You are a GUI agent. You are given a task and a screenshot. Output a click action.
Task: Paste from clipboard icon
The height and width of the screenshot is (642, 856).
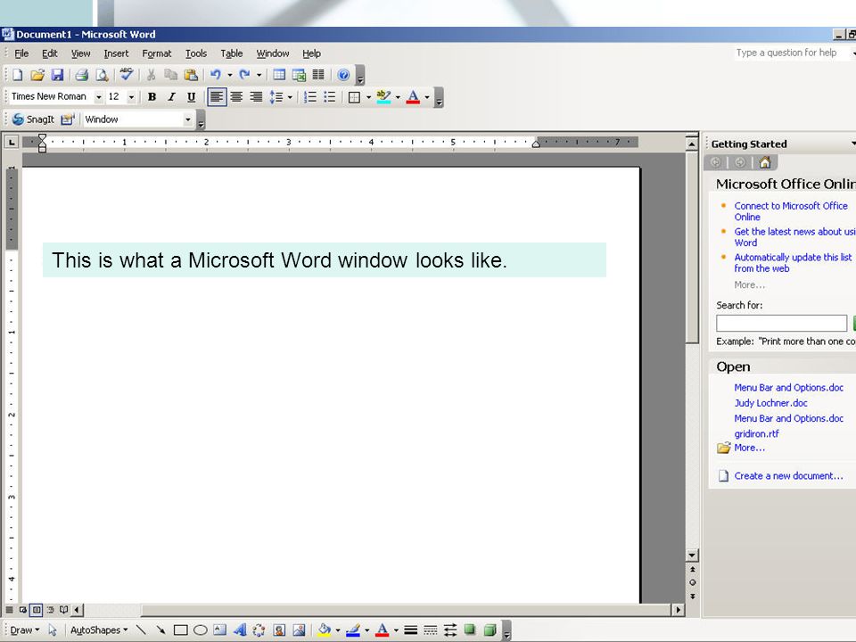pyautogui.click(x=191, y=75)
